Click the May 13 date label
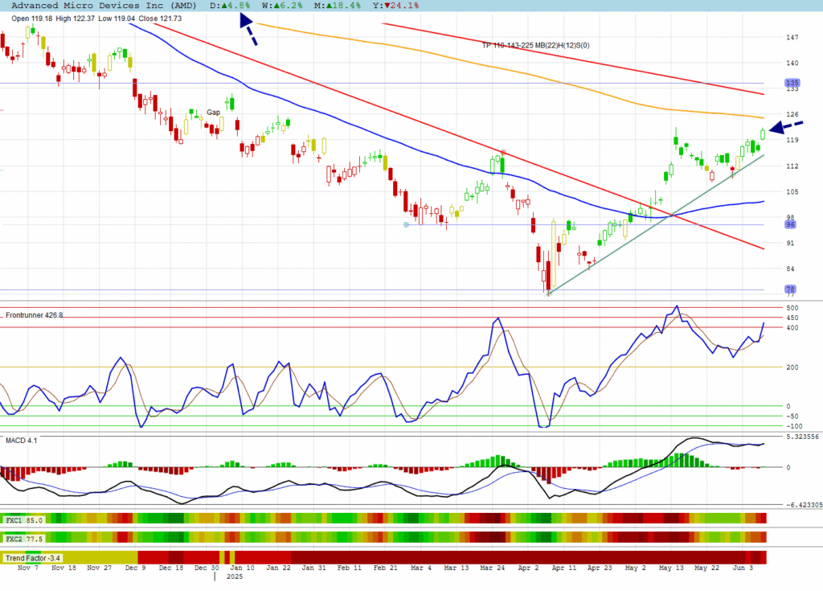This screenshot has width=823, height=591. 671,568
